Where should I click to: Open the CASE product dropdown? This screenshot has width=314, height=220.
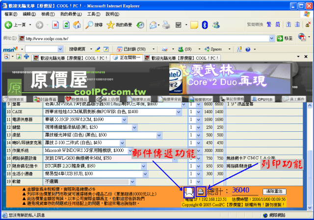click(179, 112)
